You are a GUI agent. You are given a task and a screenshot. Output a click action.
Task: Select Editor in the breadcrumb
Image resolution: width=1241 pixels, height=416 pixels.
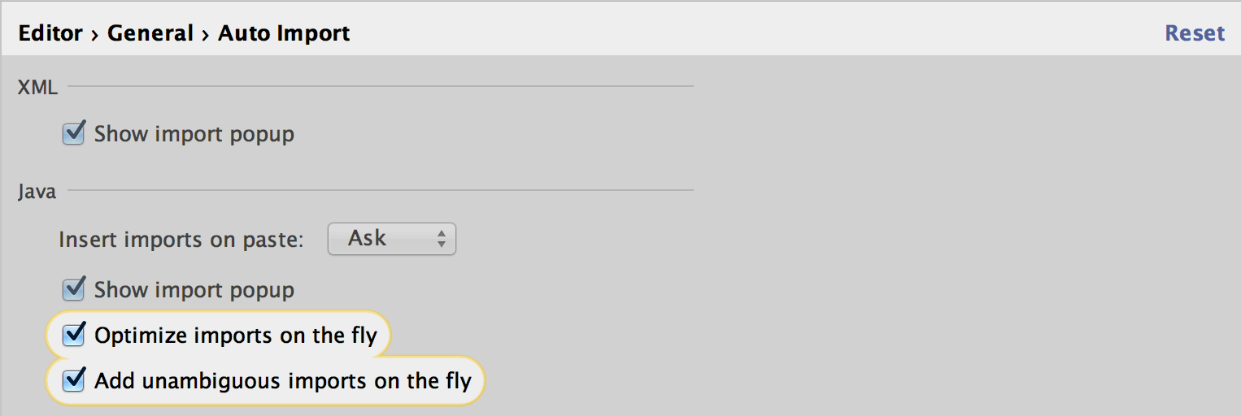pyautogui.click(x=50, y=33)
